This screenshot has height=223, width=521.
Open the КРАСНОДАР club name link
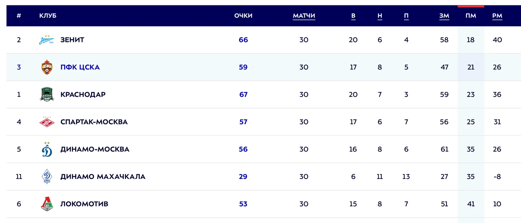[x=83, y=95]
